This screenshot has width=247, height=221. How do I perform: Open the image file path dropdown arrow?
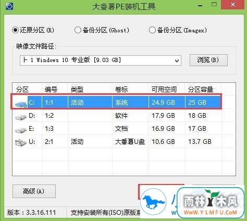177,60
